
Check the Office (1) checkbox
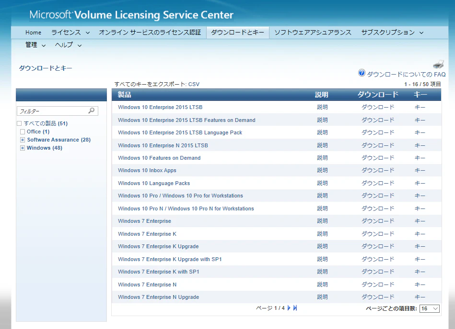click(23, 132)
